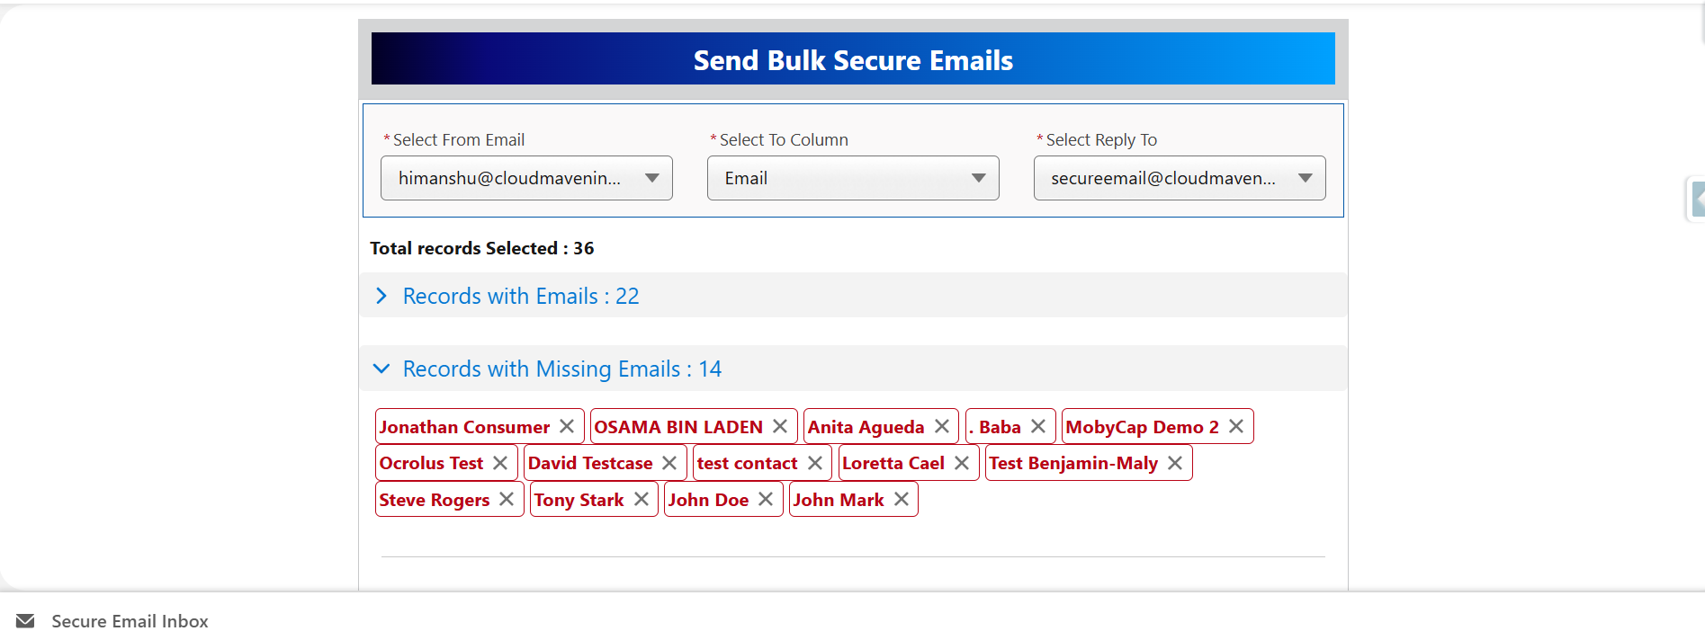Viewport: 1705px width, 640px height.
Task: Click the side panel collapse arrow handle
Action: coord(1697,199)
